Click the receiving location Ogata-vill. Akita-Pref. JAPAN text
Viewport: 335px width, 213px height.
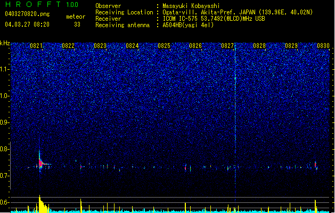tap(238, 12)
